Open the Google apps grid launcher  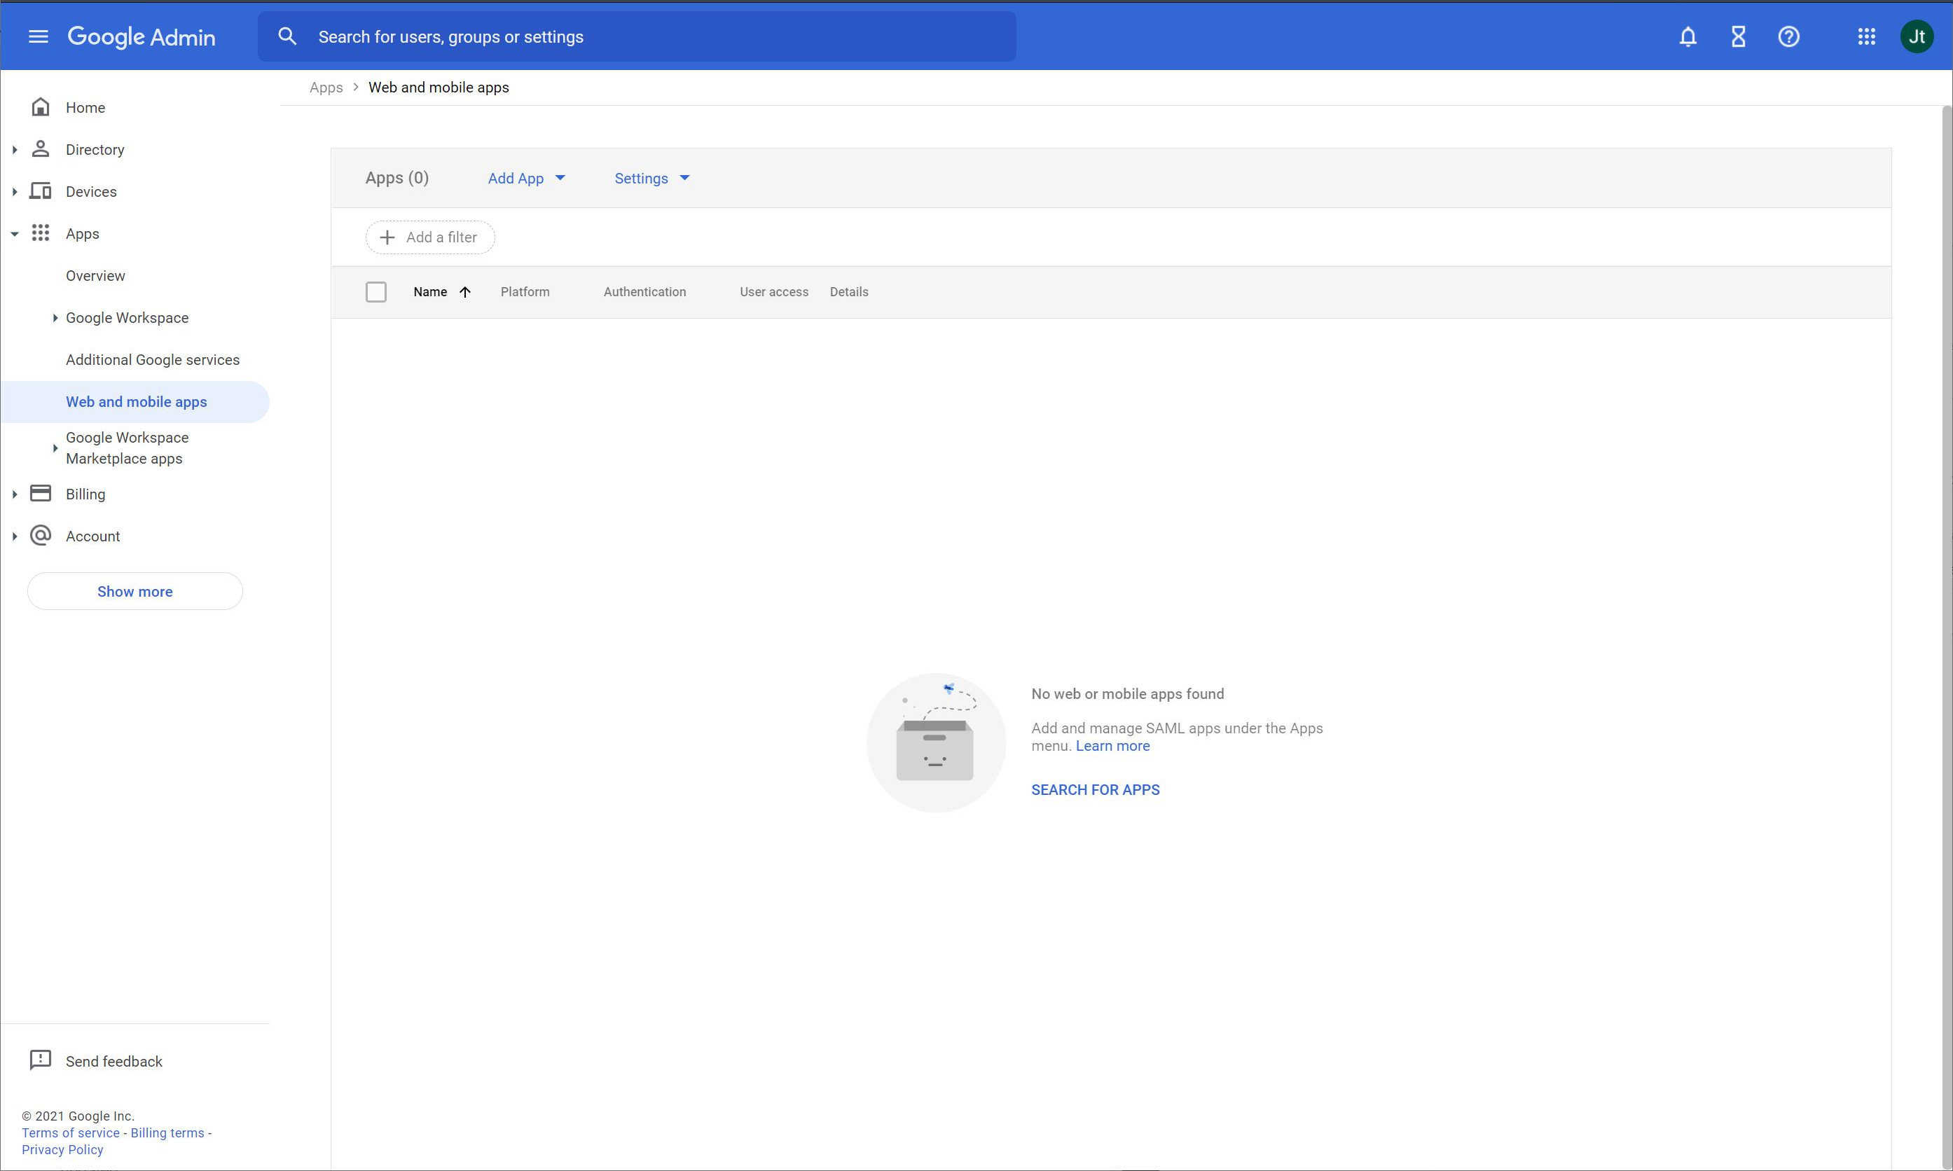[1867, 36]
